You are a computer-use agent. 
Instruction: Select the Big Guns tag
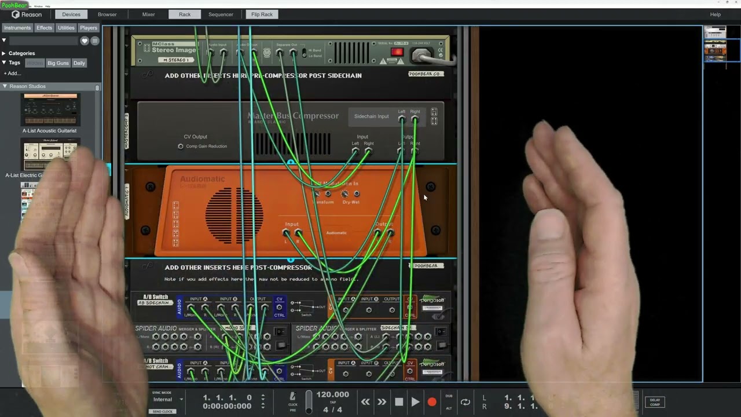point(58,63)
